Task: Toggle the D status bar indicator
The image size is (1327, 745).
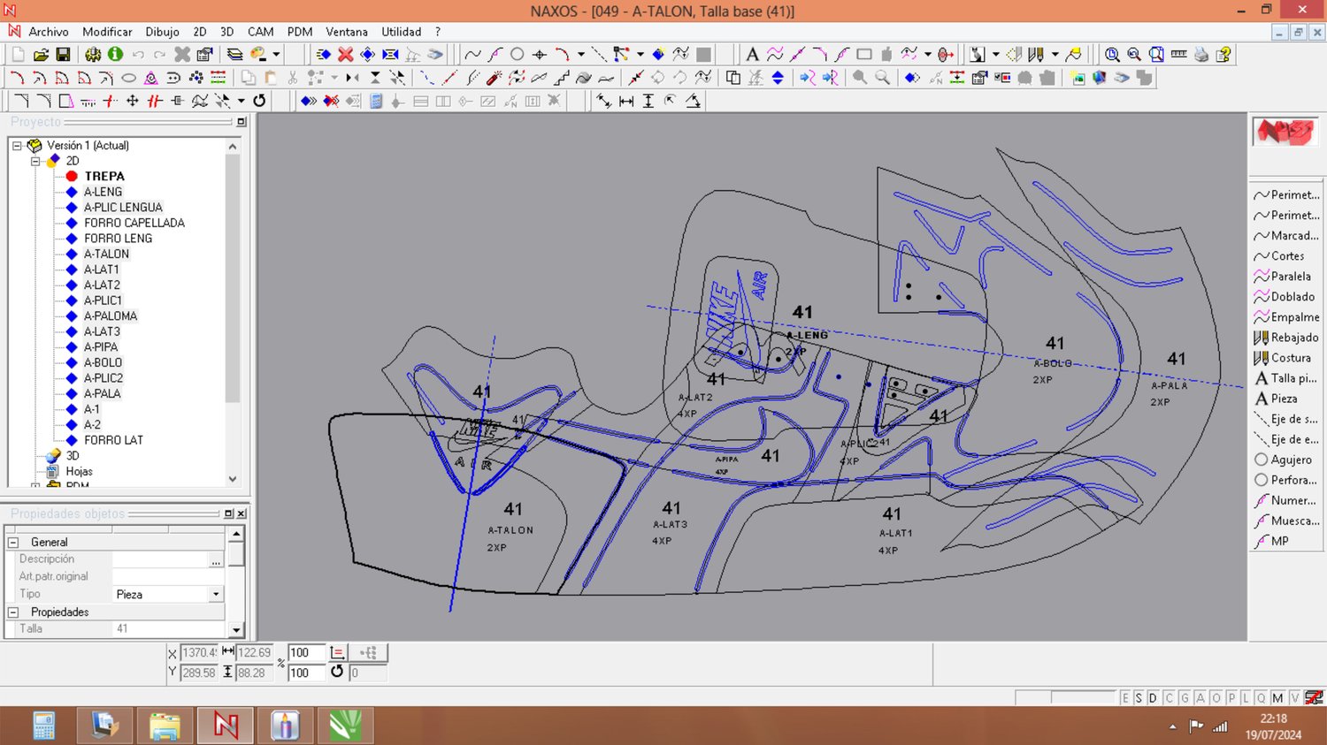Action: [1153, 698]
